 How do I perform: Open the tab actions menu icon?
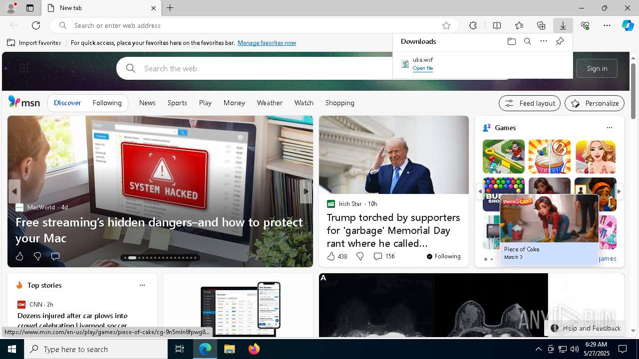pyautogui.click(x=30, y=8)
